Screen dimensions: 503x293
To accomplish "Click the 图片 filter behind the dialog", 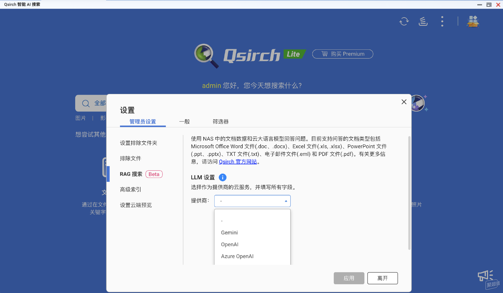I will click(81, 118).
